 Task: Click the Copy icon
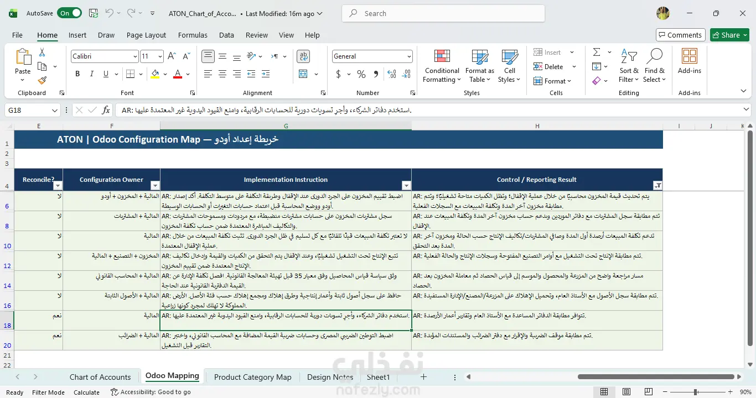click(x=42, y=66)
